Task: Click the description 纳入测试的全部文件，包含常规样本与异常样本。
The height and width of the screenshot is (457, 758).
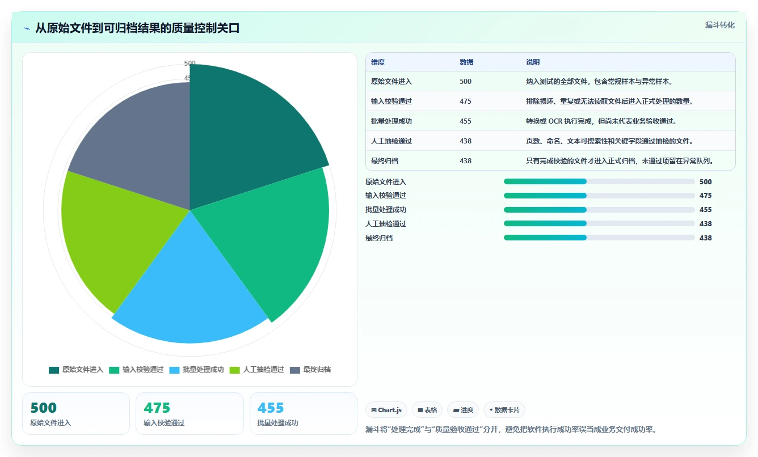Action: [600, 82]
